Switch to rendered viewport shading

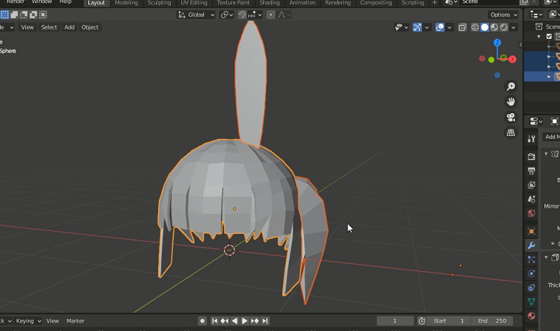504,28
